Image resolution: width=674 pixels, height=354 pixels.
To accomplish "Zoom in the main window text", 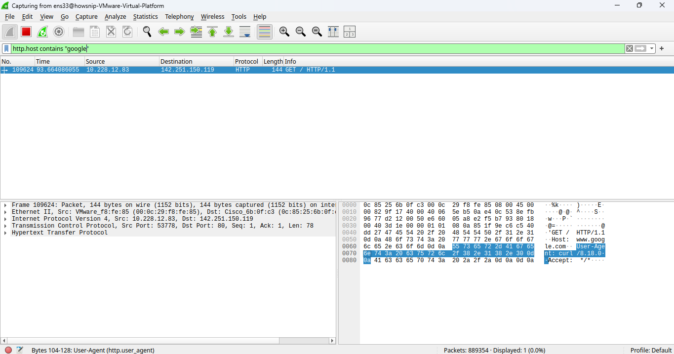I will click(x=284, y=32).
